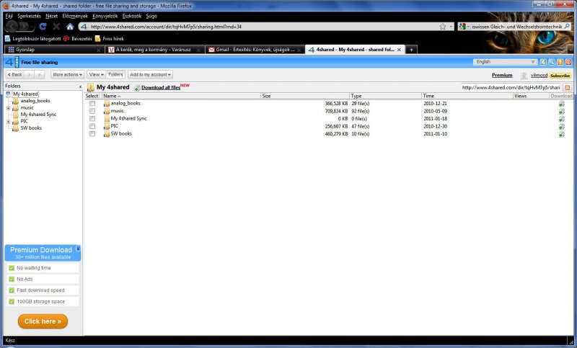Close the Folders side panel
Screen dimensions: 577x348
click(80, 86)
